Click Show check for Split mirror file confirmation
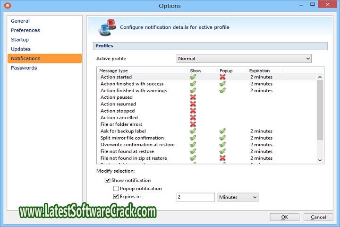340x227 pixels. click(x=193, y=138)
